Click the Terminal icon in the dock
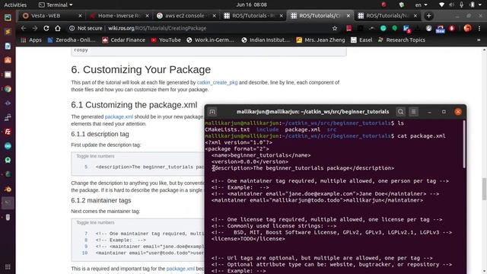This screenshot has height=274, width=487. coord(8,203)
